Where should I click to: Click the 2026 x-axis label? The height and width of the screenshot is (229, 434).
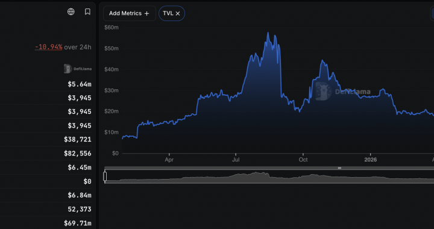[370, 160]
